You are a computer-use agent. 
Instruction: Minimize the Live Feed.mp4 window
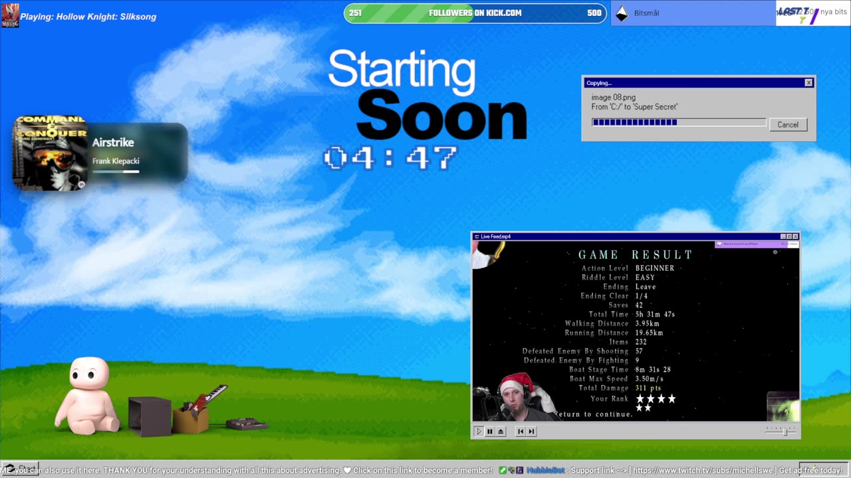[x=783, y=236]
